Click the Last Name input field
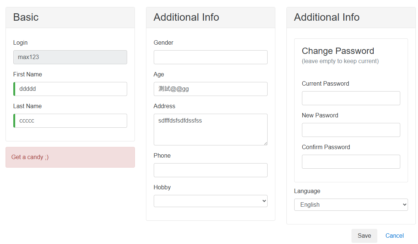Image resolution: width=418 pixels, height=244 pixels. pos(70,121)
